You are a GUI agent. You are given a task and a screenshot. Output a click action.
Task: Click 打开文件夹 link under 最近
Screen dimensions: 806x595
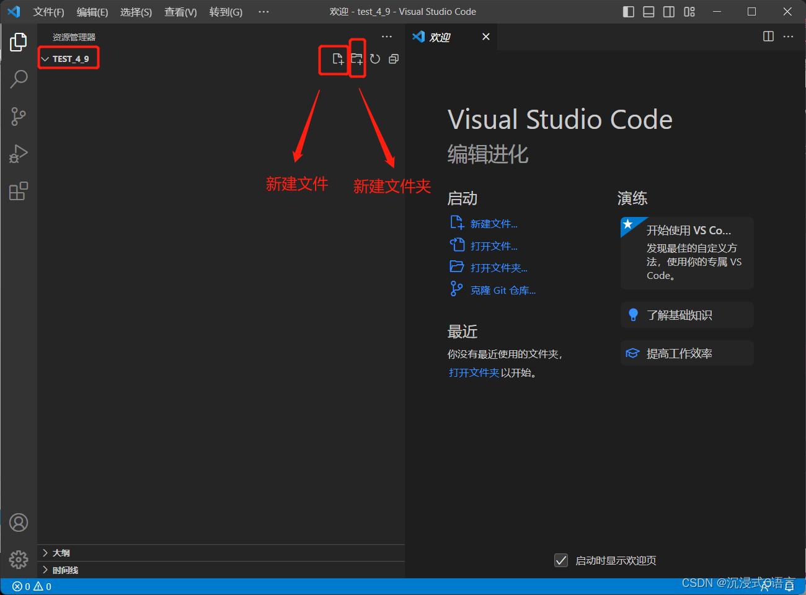point(474,372)
